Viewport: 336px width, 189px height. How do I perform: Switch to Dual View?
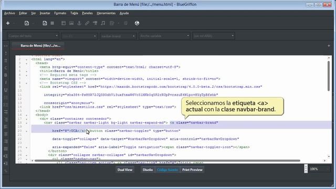[125, 170]
